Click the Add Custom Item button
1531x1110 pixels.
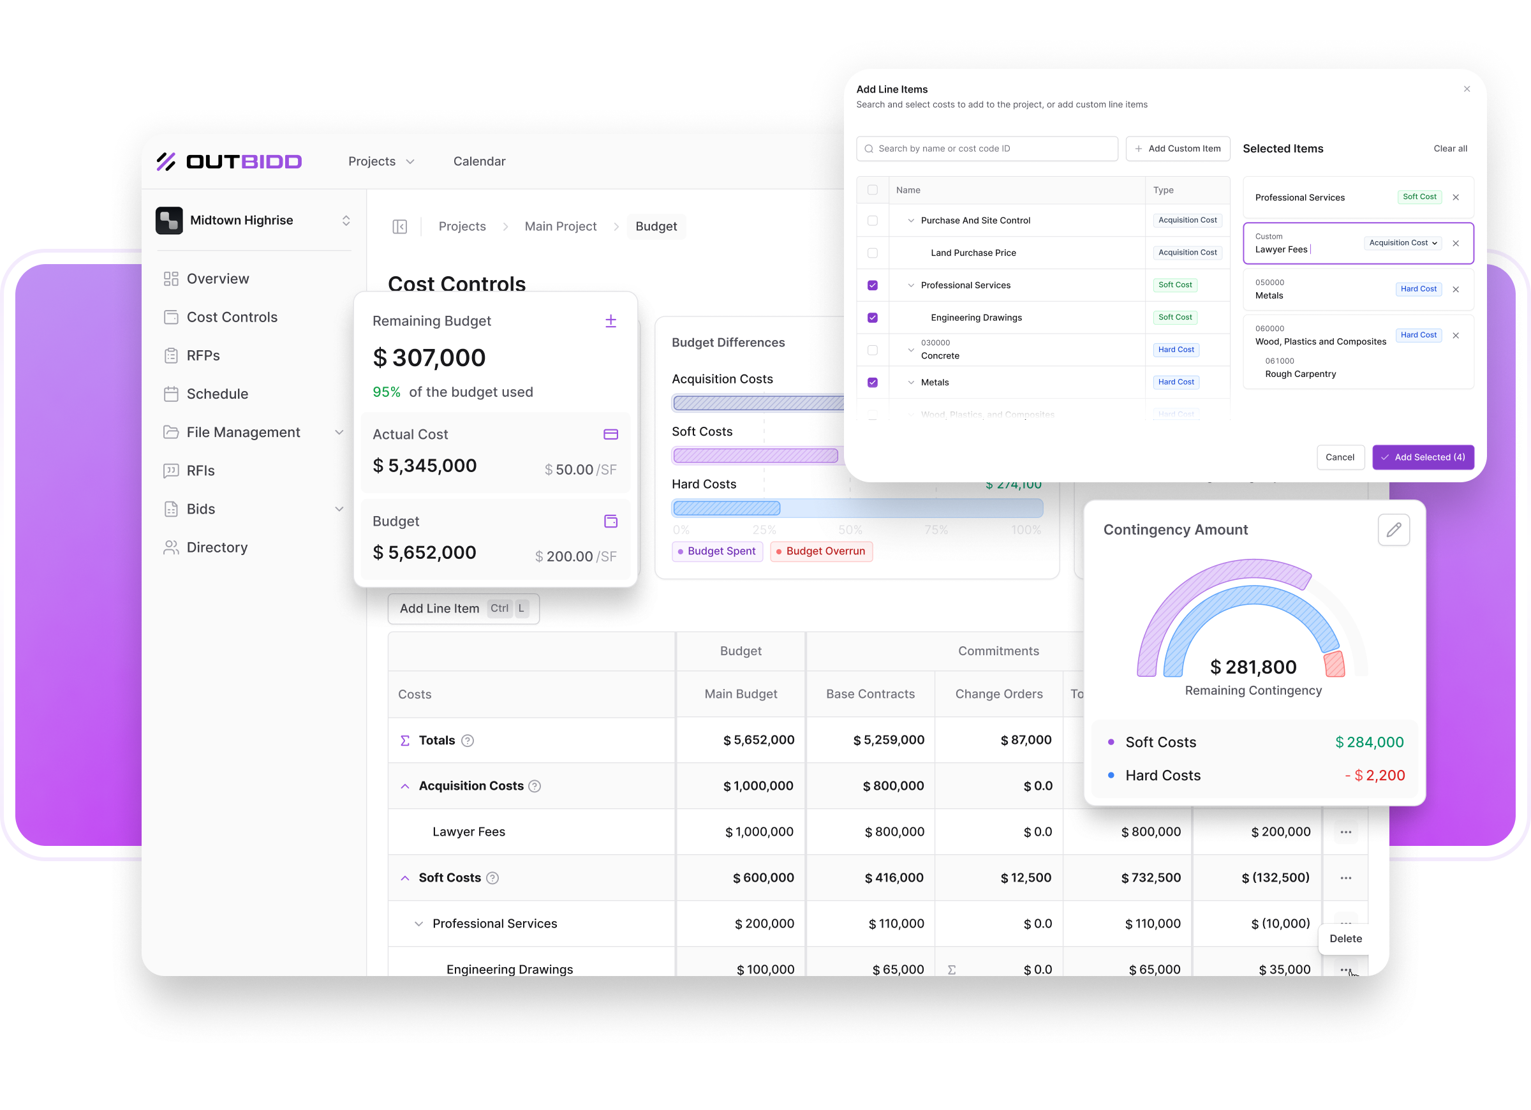(1178, 149)
